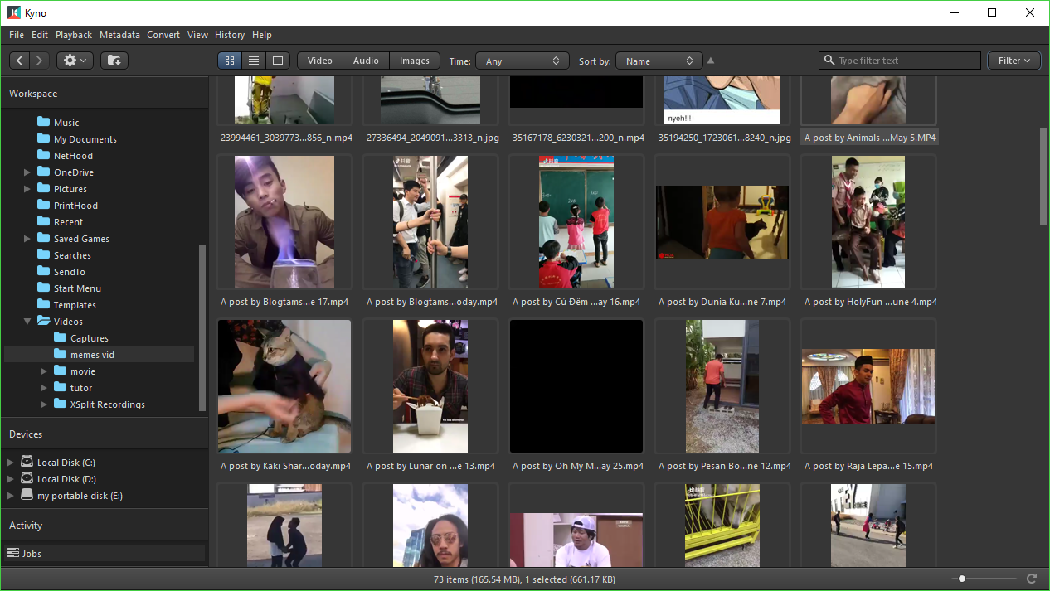
Task: Collapse the Videos folder
Action: click(x=27, y=322)
